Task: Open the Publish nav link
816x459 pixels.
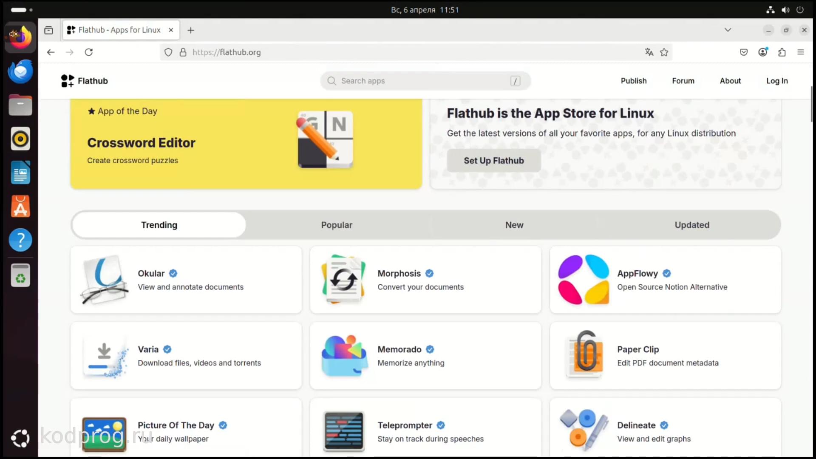Action: tap(633, 81)
